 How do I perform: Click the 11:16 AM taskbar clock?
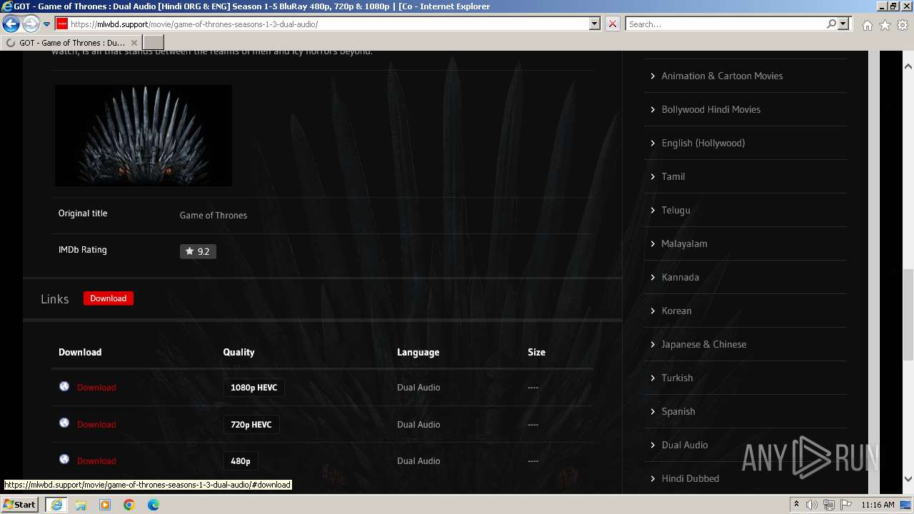[x=878, y=505]
